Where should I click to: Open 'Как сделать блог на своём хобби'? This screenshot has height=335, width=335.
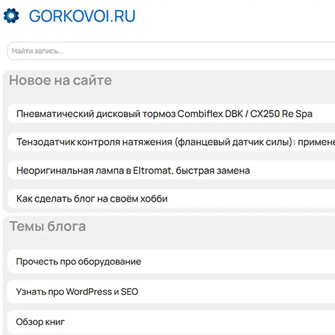click(172, 198)
